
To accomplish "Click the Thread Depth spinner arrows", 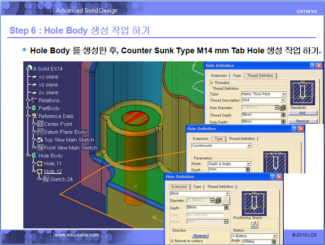I will [283, 115].
